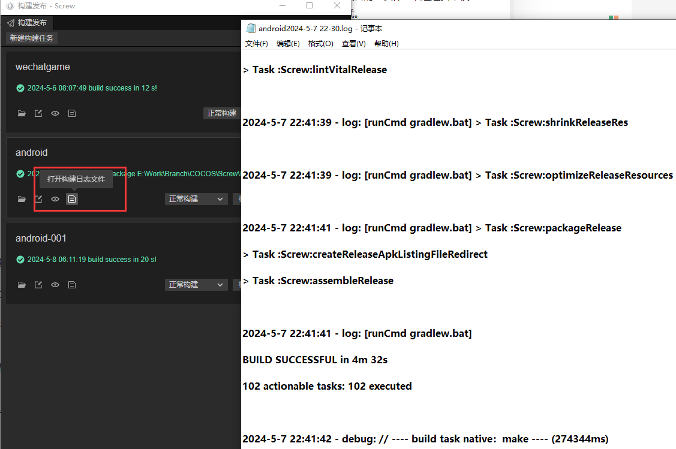This screenshot has width=676, height=449.
Task: Open Notepad 格式(O) menu
Action: (x=321, y=44)
